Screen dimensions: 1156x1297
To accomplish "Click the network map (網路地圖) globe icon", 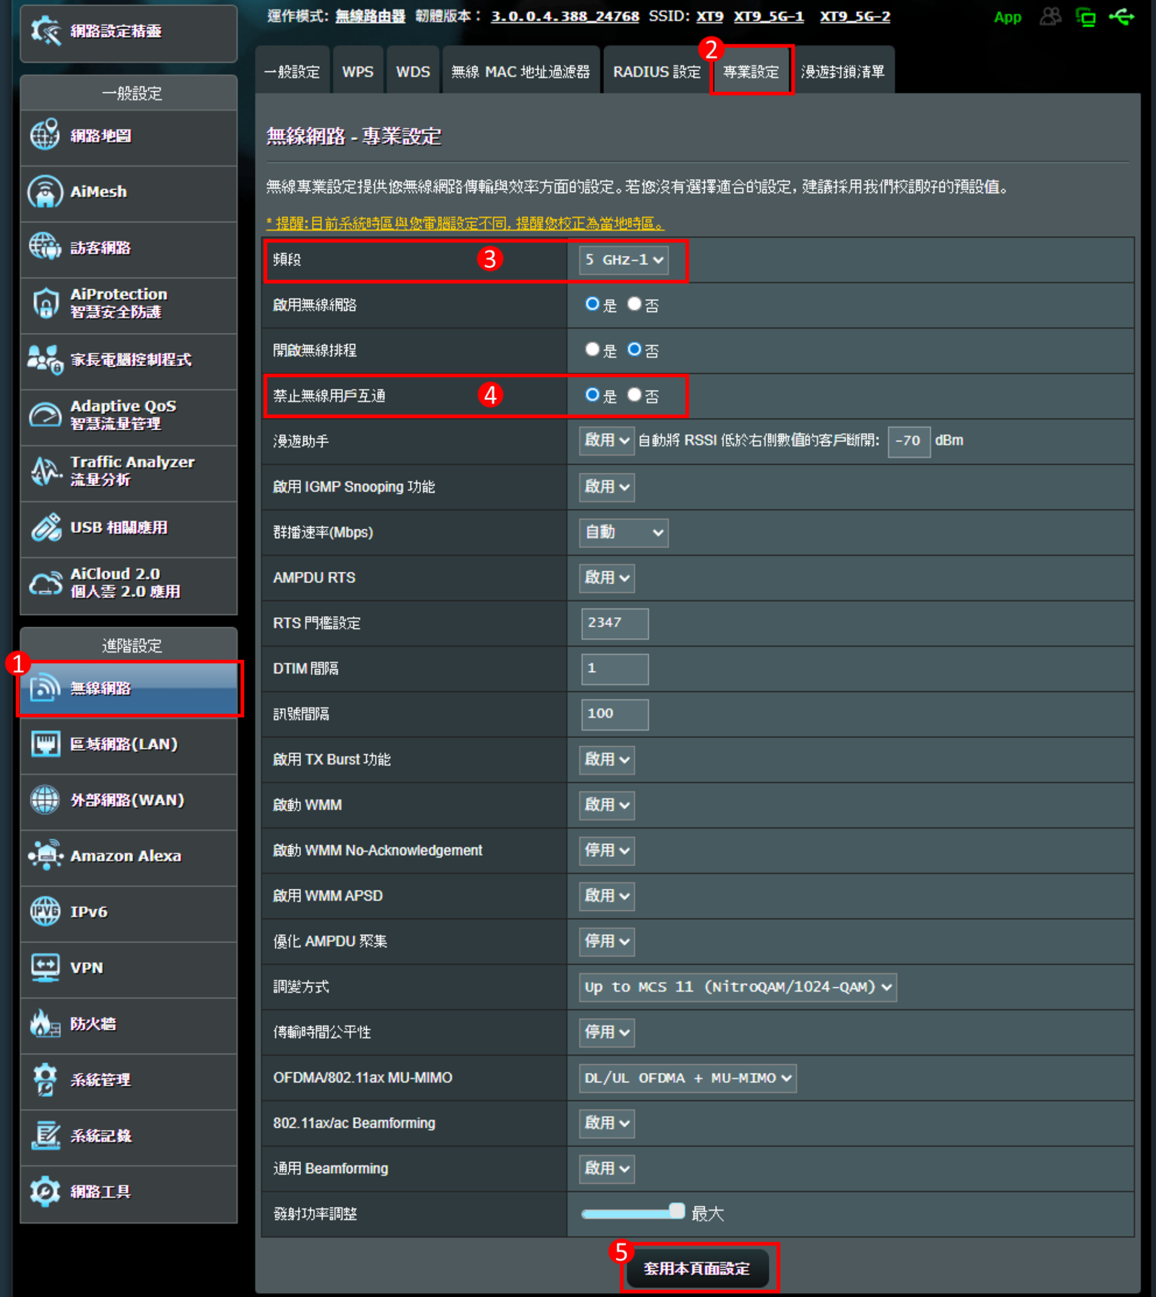I will (x=45, y=135).
